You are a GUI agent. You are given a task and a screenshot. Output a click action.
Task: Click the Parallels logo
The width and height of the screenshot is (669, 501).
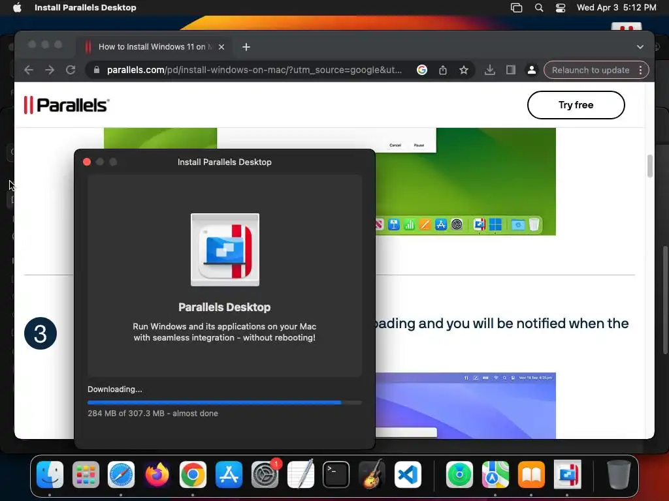coord(67,105)
